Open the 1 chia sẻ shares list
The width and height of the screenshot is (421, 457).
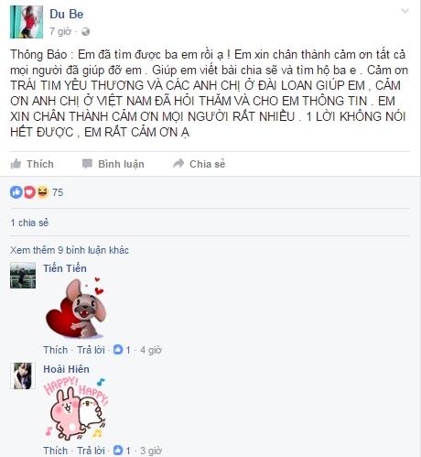[x=29, y=223]
